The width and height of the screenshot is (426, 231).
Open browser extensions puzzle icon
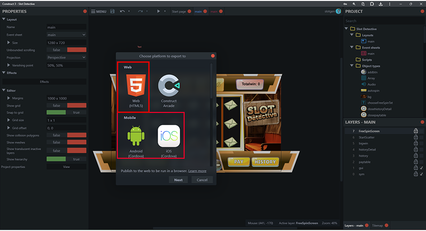coord(372,4)
